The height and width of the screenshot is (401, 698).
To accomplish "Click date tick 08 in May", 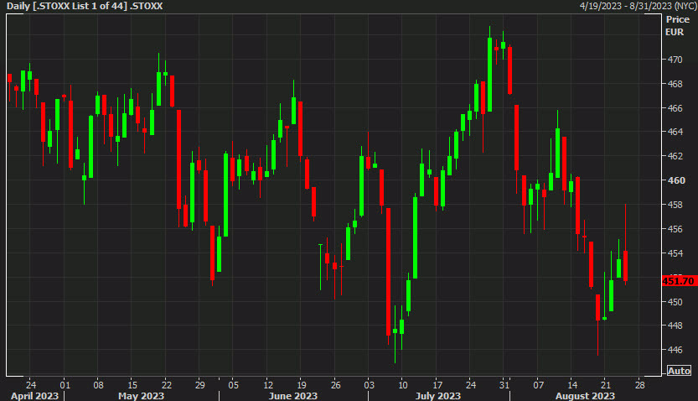I will point(98,385).
